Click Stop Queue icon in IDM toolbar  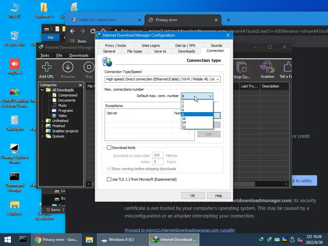click(242, 70)
